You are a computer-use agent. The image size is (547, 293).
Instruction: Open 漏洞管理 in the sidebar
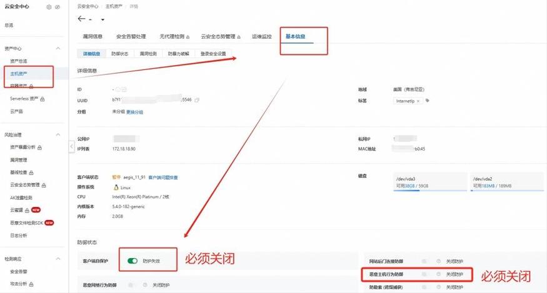point(19,160)
